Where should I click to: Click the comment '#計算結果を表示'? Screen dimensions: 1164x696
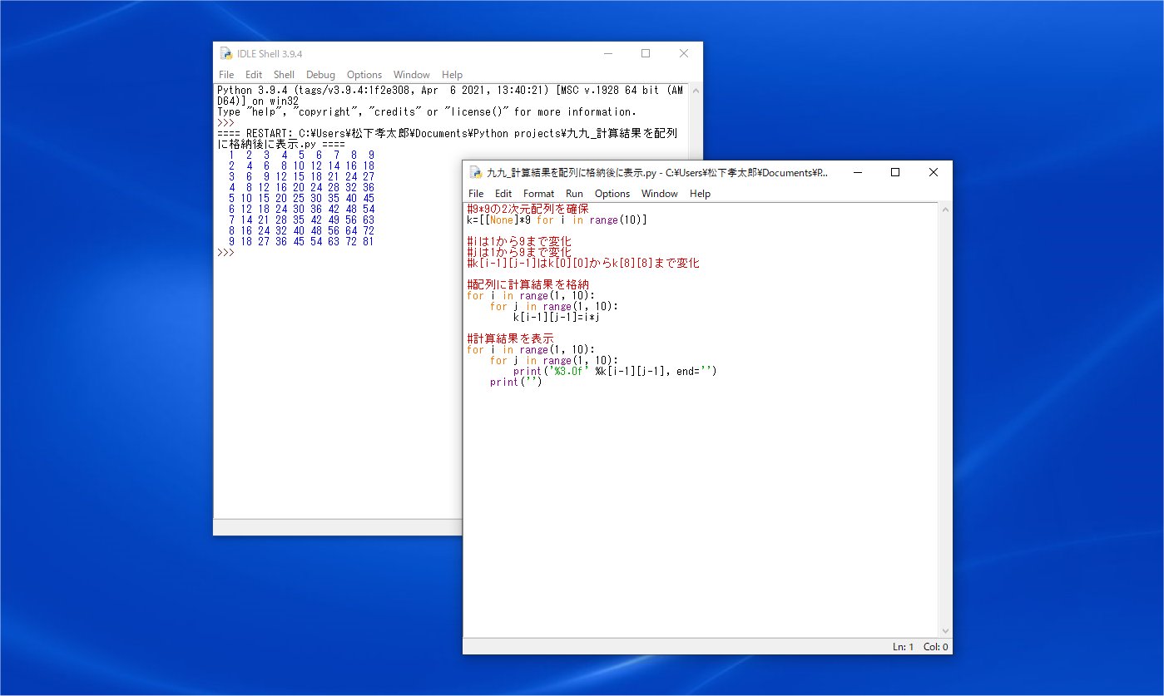coord(511,339)
